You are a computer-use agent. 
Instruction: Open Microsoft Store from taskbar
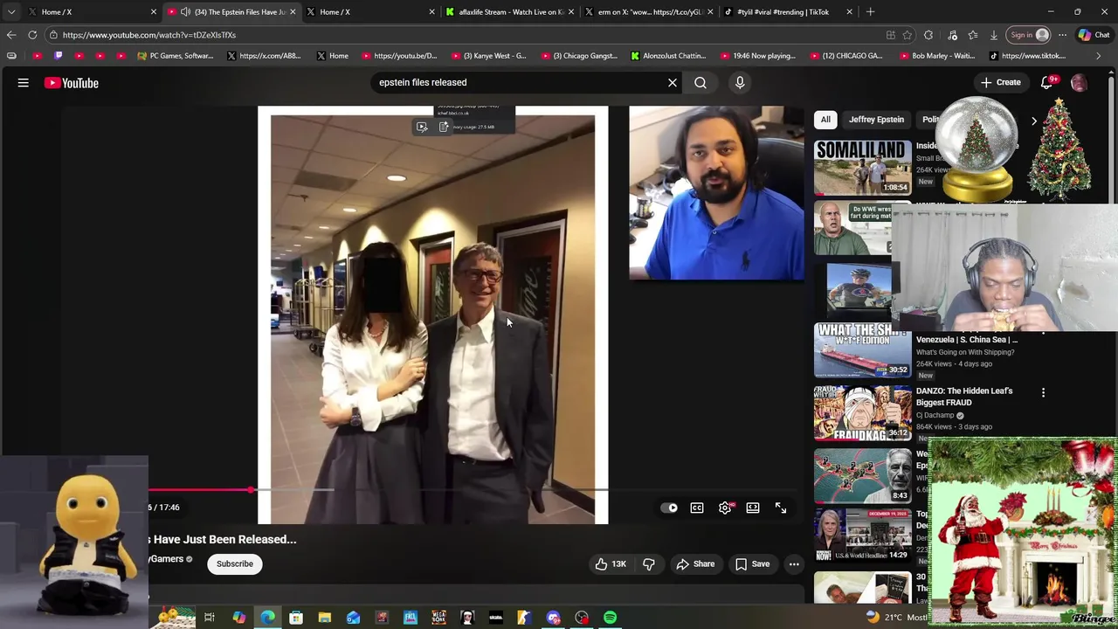(x=296, y=618)
